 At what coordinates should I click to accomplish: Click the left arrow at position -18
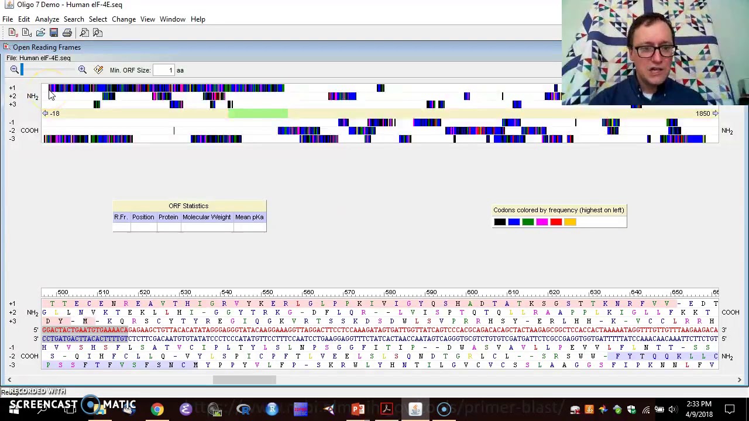pos(45,113)
